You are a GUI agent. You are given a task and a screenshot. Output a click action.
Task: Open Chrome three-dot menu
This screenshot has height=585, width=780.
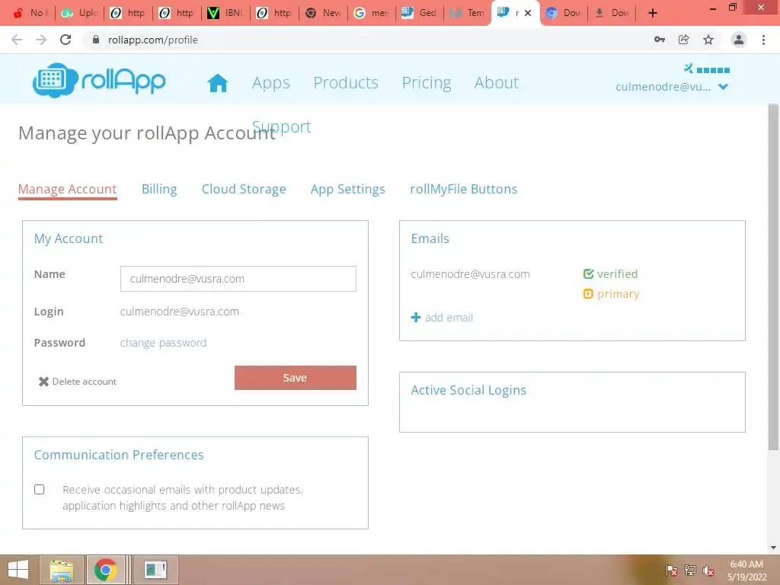tap(763, 40)
